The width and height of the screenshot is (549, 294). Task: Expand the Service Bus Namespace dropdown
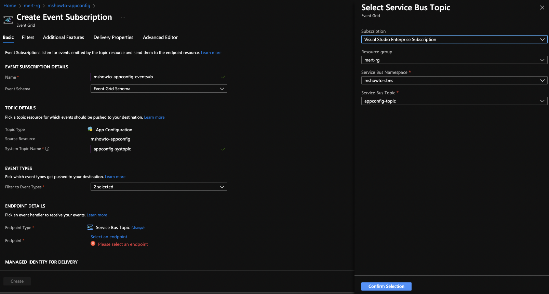point(454,80)
